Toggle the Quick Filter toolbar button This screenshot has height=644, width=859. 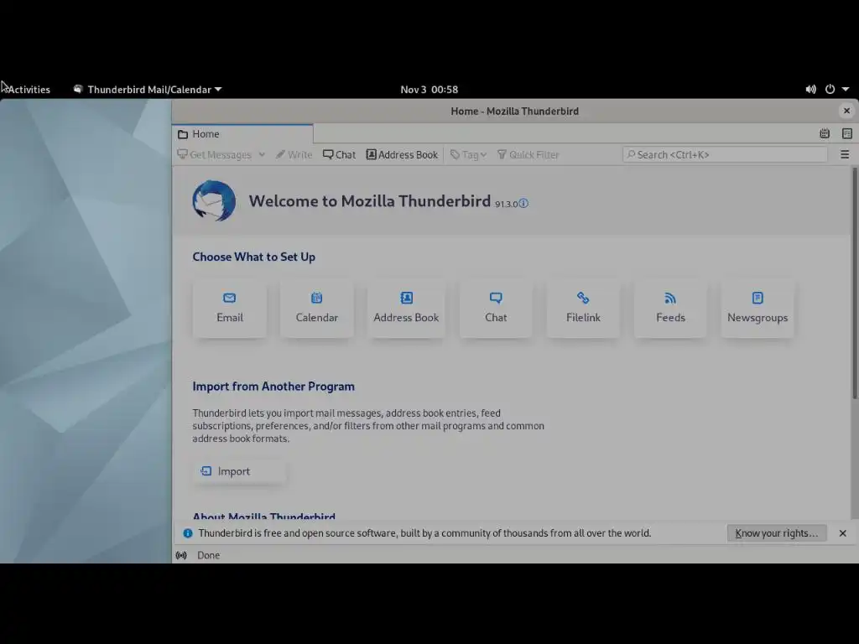528,155
